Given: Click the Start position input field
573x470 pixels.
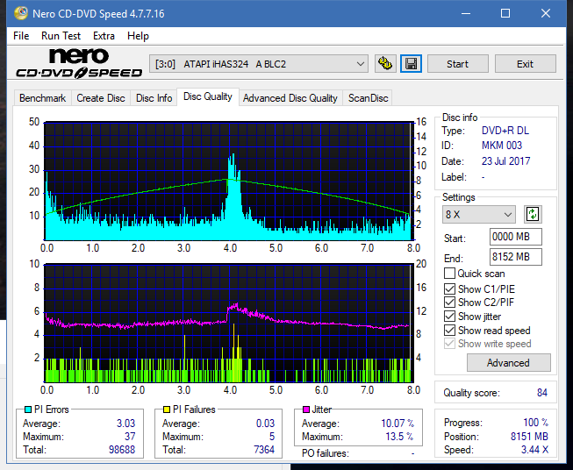Looking at the screenshot, I should point(516,237).
